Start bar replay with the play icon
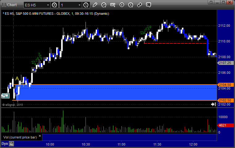The image size is (235, 148). 122,5
